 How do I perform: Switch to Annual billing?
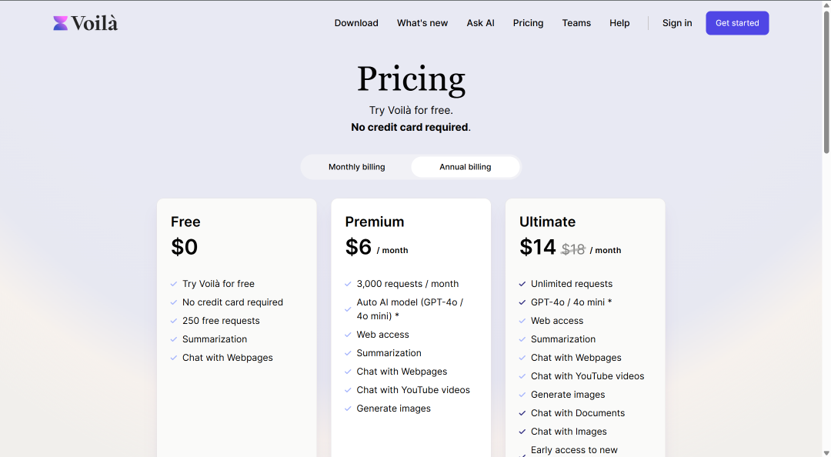[x=466, y=166]
